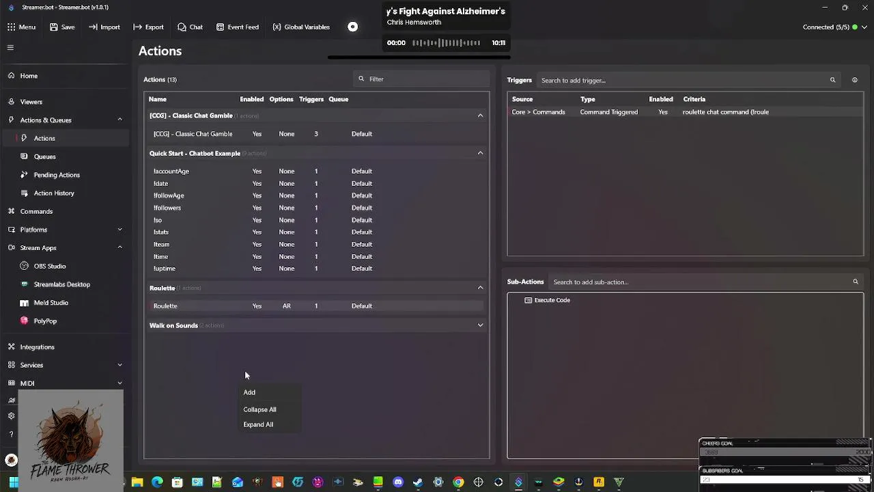
Task: Select the !accountAge action
Action: (316, 172)
